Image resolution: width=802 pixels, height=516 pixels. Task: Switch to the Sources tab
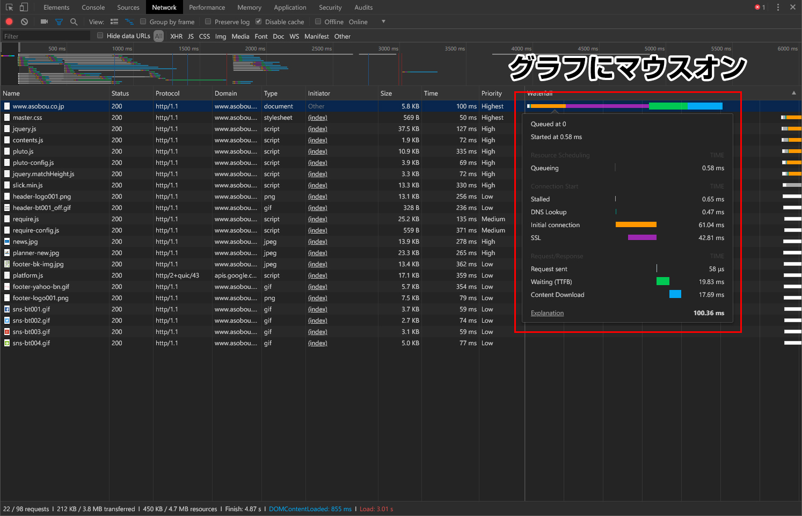(x=128, y=8)
